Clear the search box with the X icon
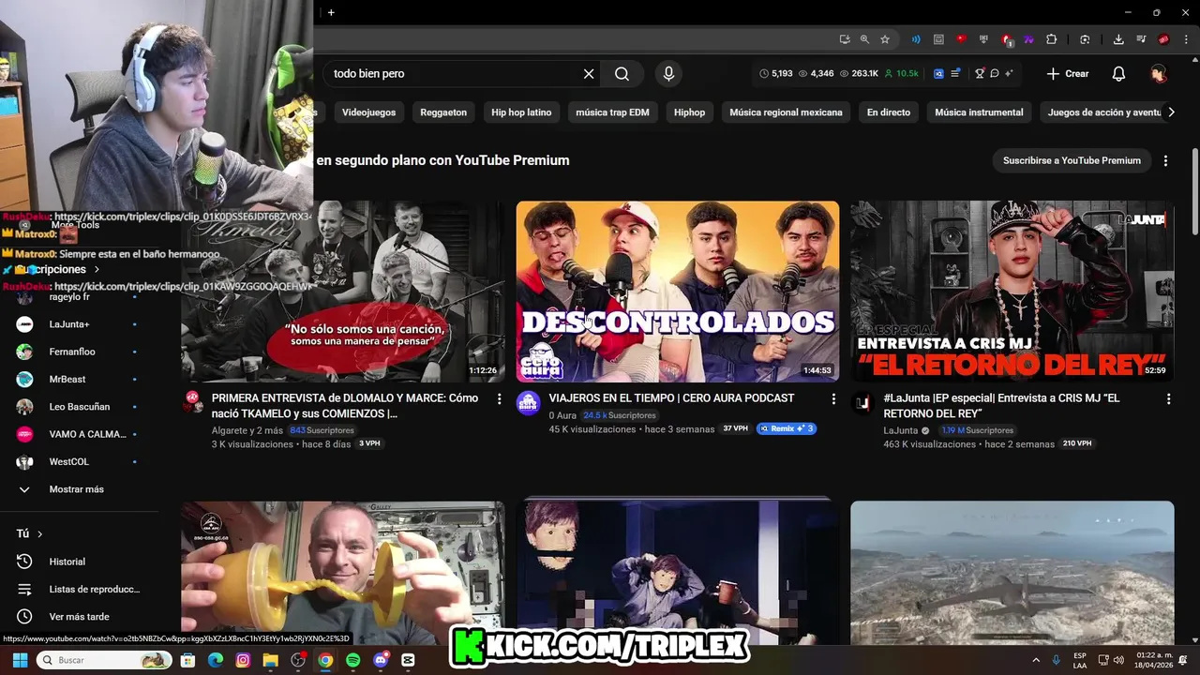This screenshot has height=675, width=1200. tap(589, 73)
